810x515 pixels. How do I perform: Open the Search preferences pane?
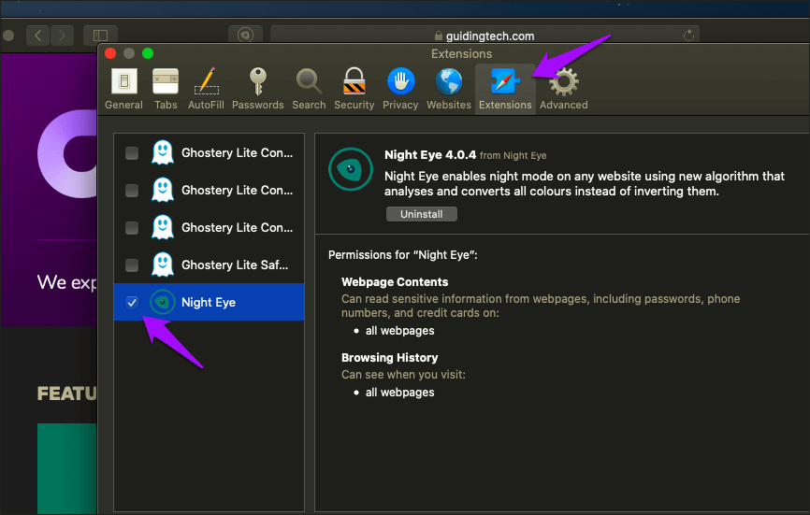(x=309, y=89)
